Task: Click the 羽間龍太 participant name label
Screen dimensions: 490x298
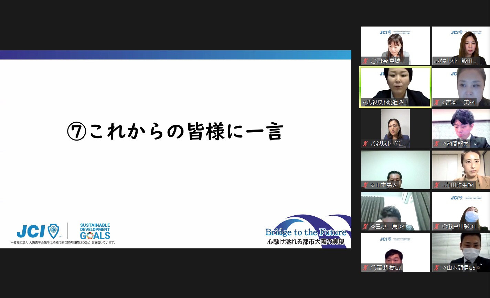Action: pos(457,144)
